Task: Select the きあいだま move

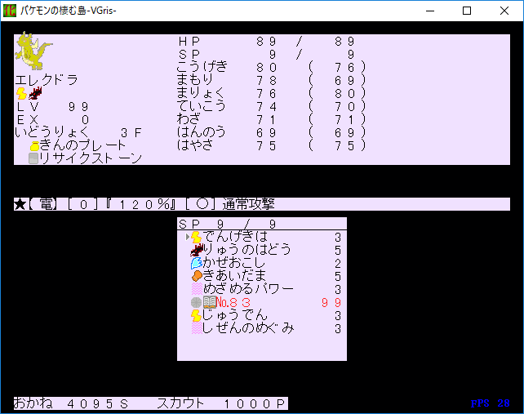Action: point(262,276)
